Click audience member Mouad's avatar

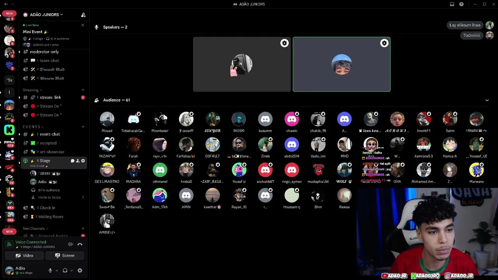107,119
